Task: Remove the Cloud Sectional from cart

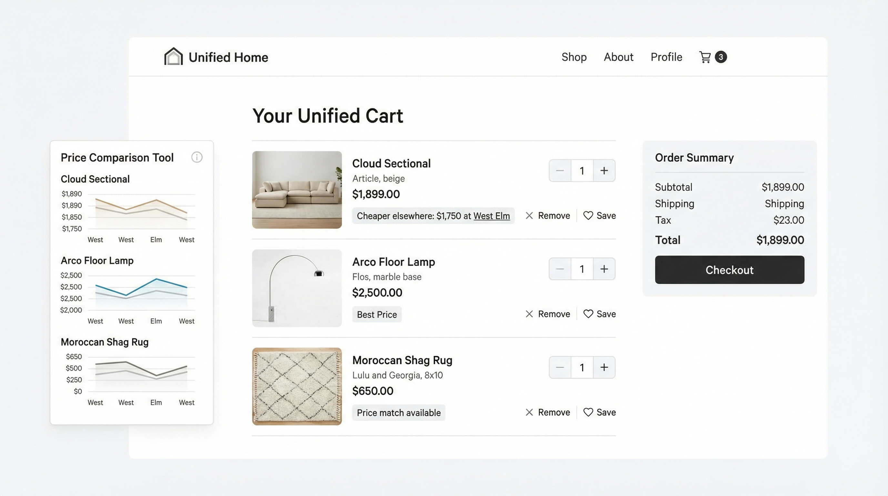Action: (548, 215)
